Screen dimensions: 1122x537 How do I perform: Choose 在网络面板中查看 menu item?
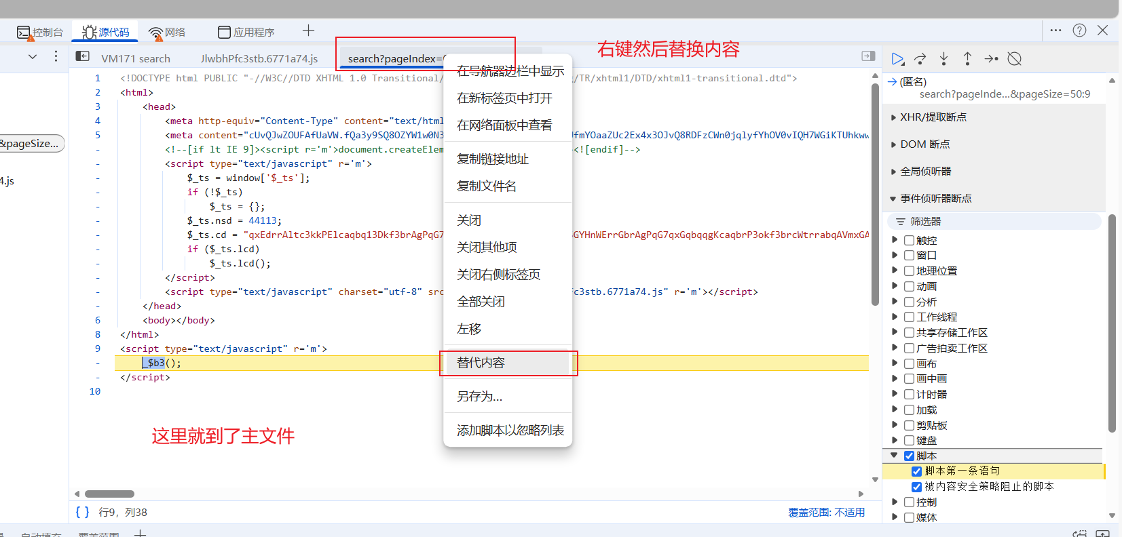pos(508,125)
